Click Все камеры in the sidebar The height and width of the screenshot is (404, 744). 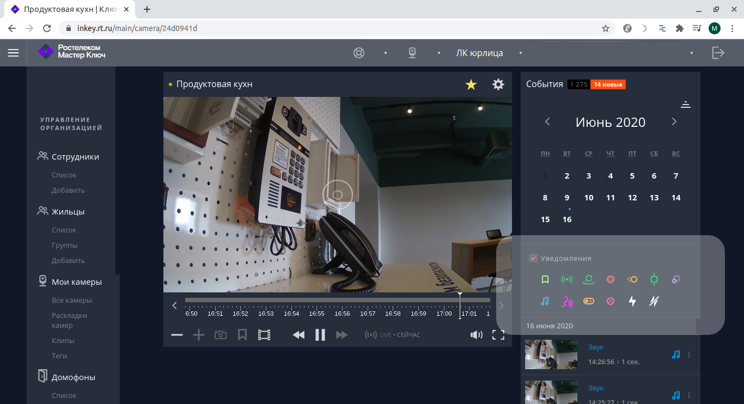72,300
